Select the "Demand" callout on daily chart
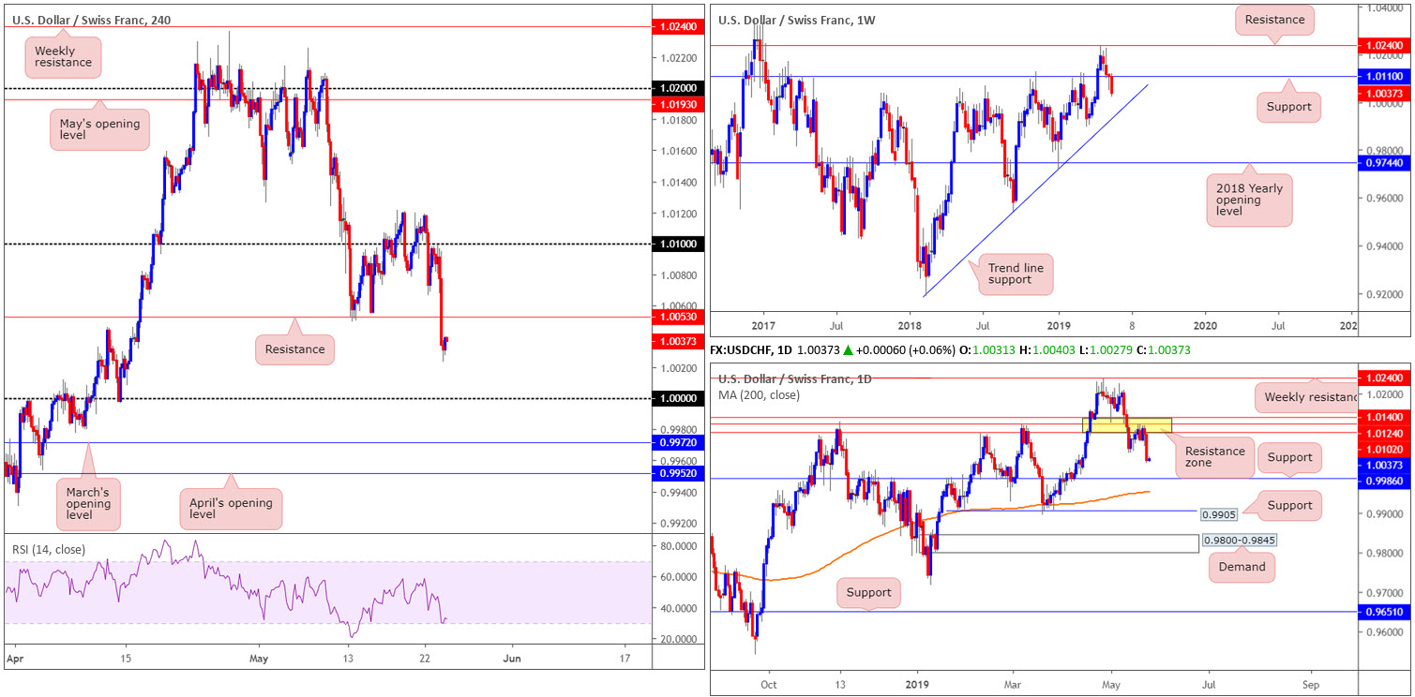 (1242, 567)
